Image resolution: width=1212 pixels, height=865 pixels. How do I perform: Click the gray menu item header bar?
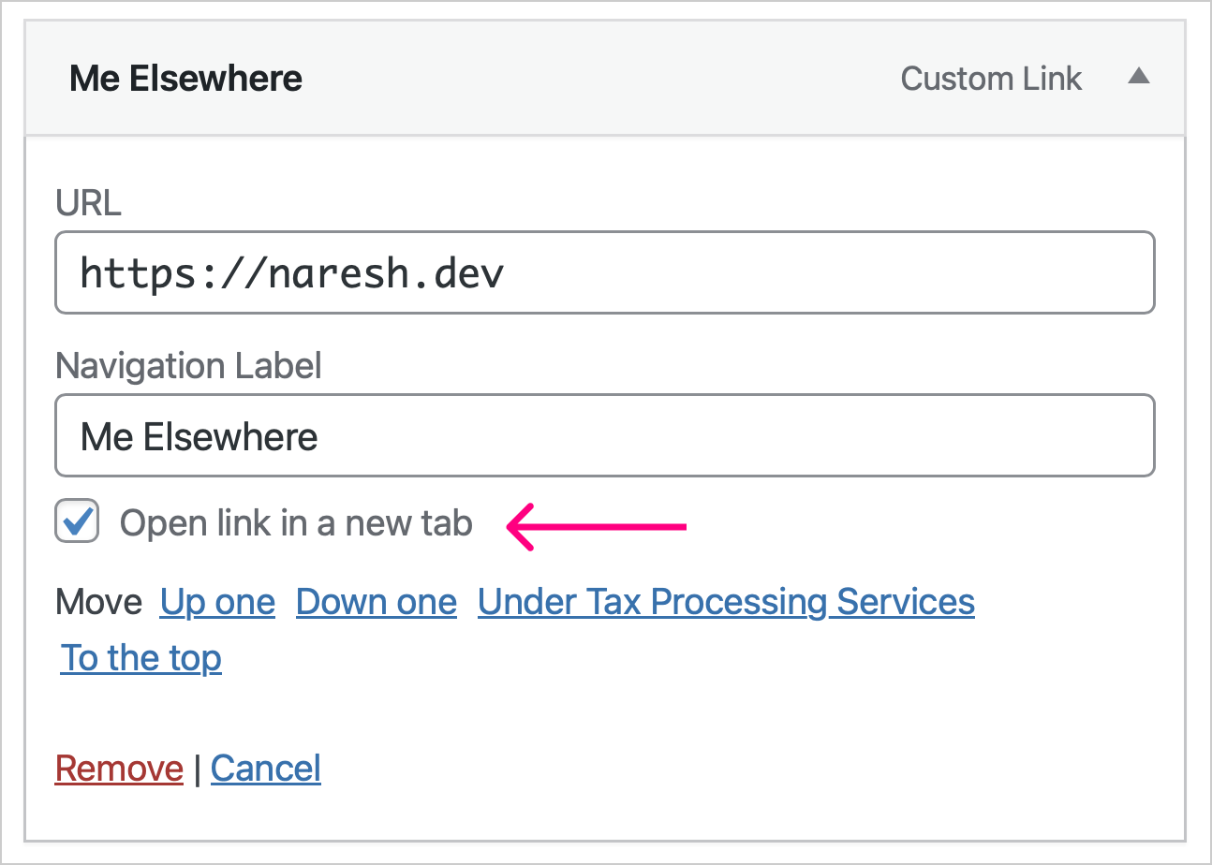pos(605,79)
